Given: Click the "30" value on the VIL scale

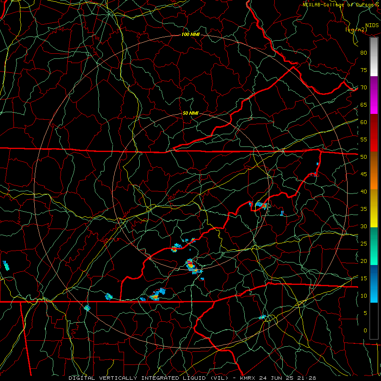Looking at the screenshot, I should (364, 226).
